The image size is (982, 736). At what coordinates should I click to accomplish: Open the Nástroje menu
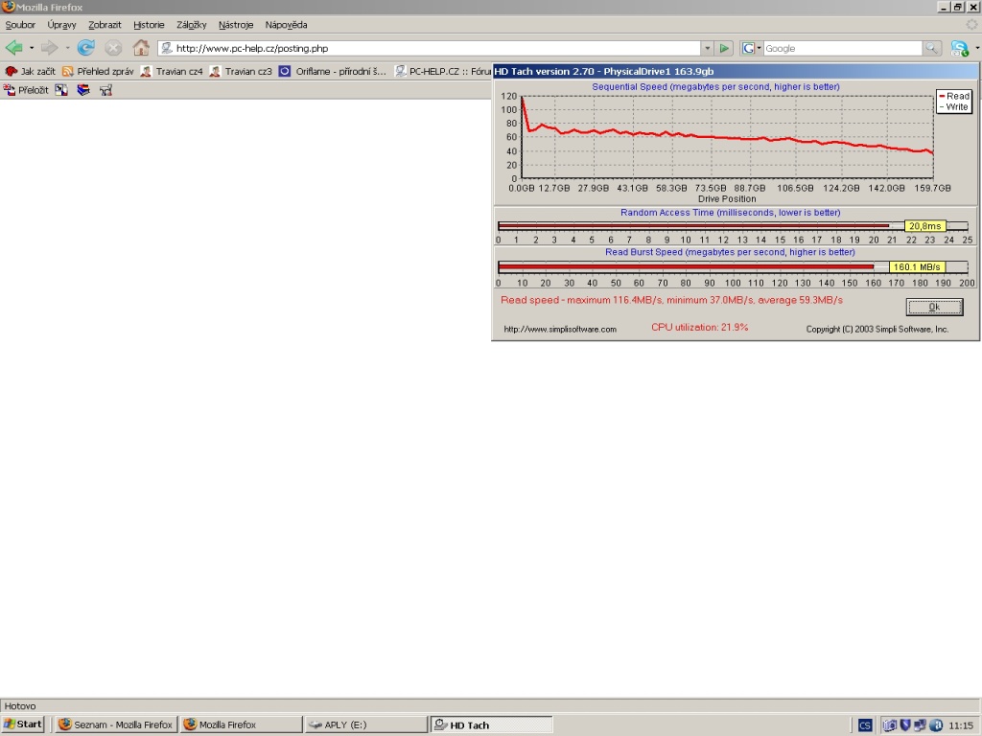click(236, 24)
